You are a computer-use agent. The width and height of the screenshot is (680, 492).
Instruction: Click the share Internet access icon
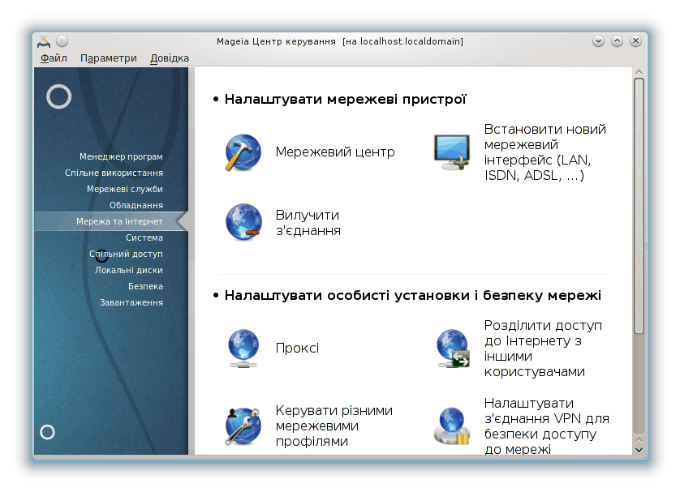tap(452, 349)
